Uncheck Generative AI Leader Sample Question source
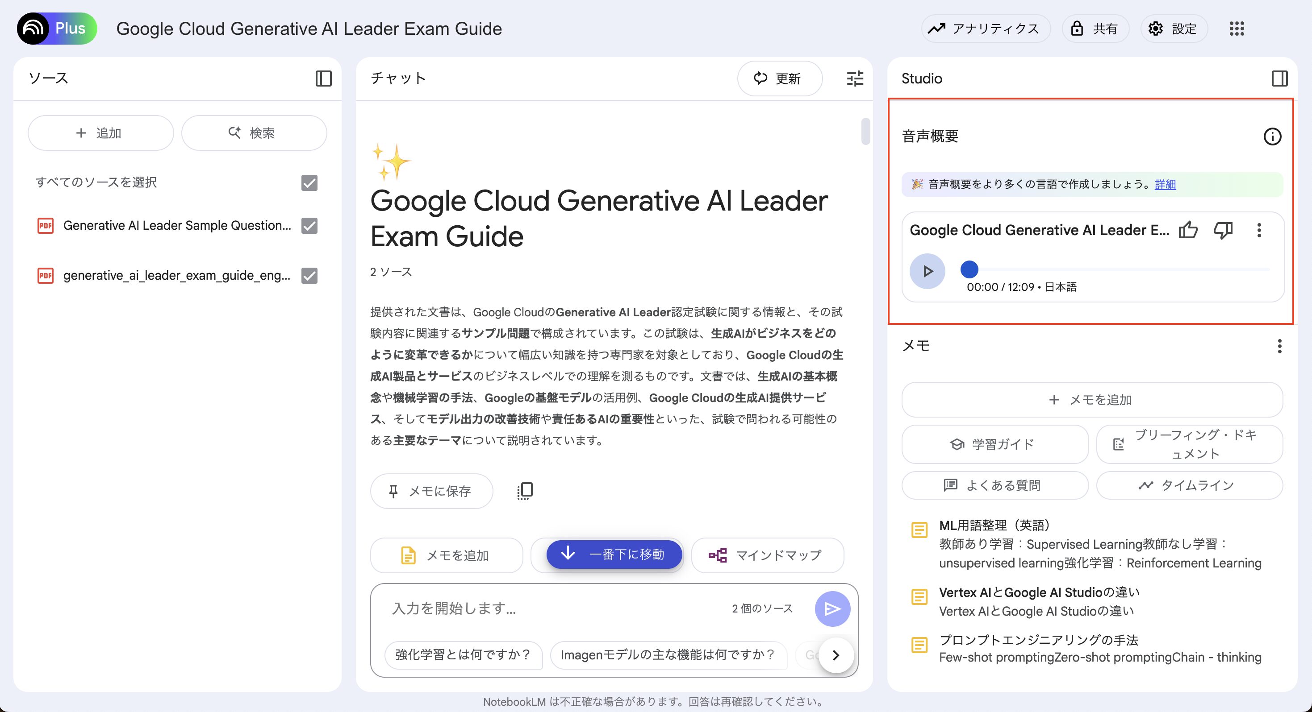This screenshot has height=712, width=1312. pos(309,225)
